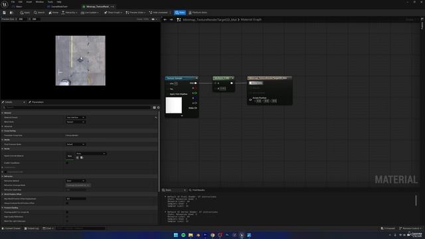Image resolution: width=425 pixels, height=239 pixels.
Task: Open the Nanite Override Material asset dropdown
Action: (91, 153)
